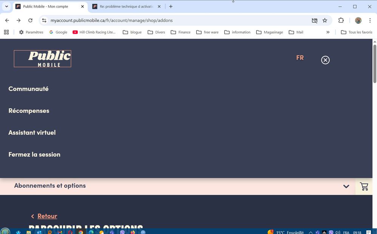The height and width of the screenshot is (234, 377).
Task: View site information in the address bar
Action: [x=44, y=20]
